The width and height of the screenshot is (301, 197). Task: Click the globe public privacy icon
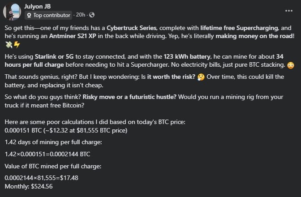[92, 15]
